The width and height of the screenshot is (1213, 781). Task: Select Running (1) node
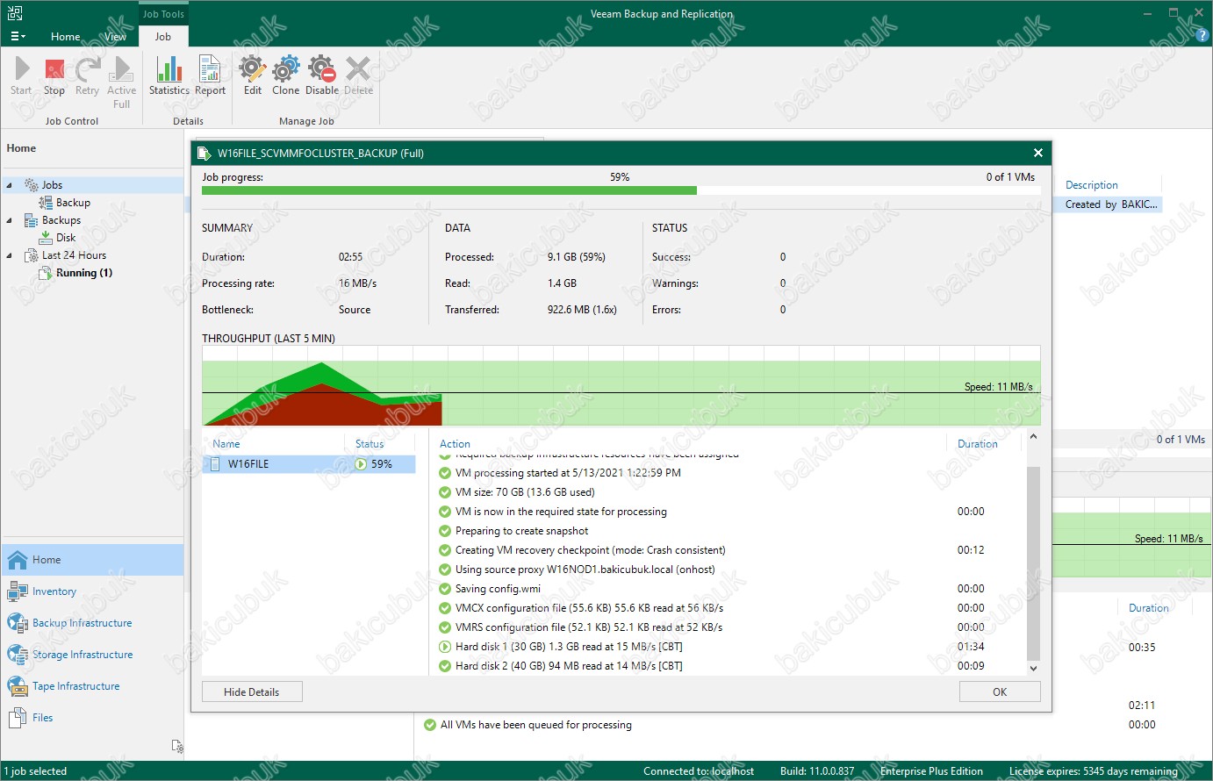tap(84, 273)
